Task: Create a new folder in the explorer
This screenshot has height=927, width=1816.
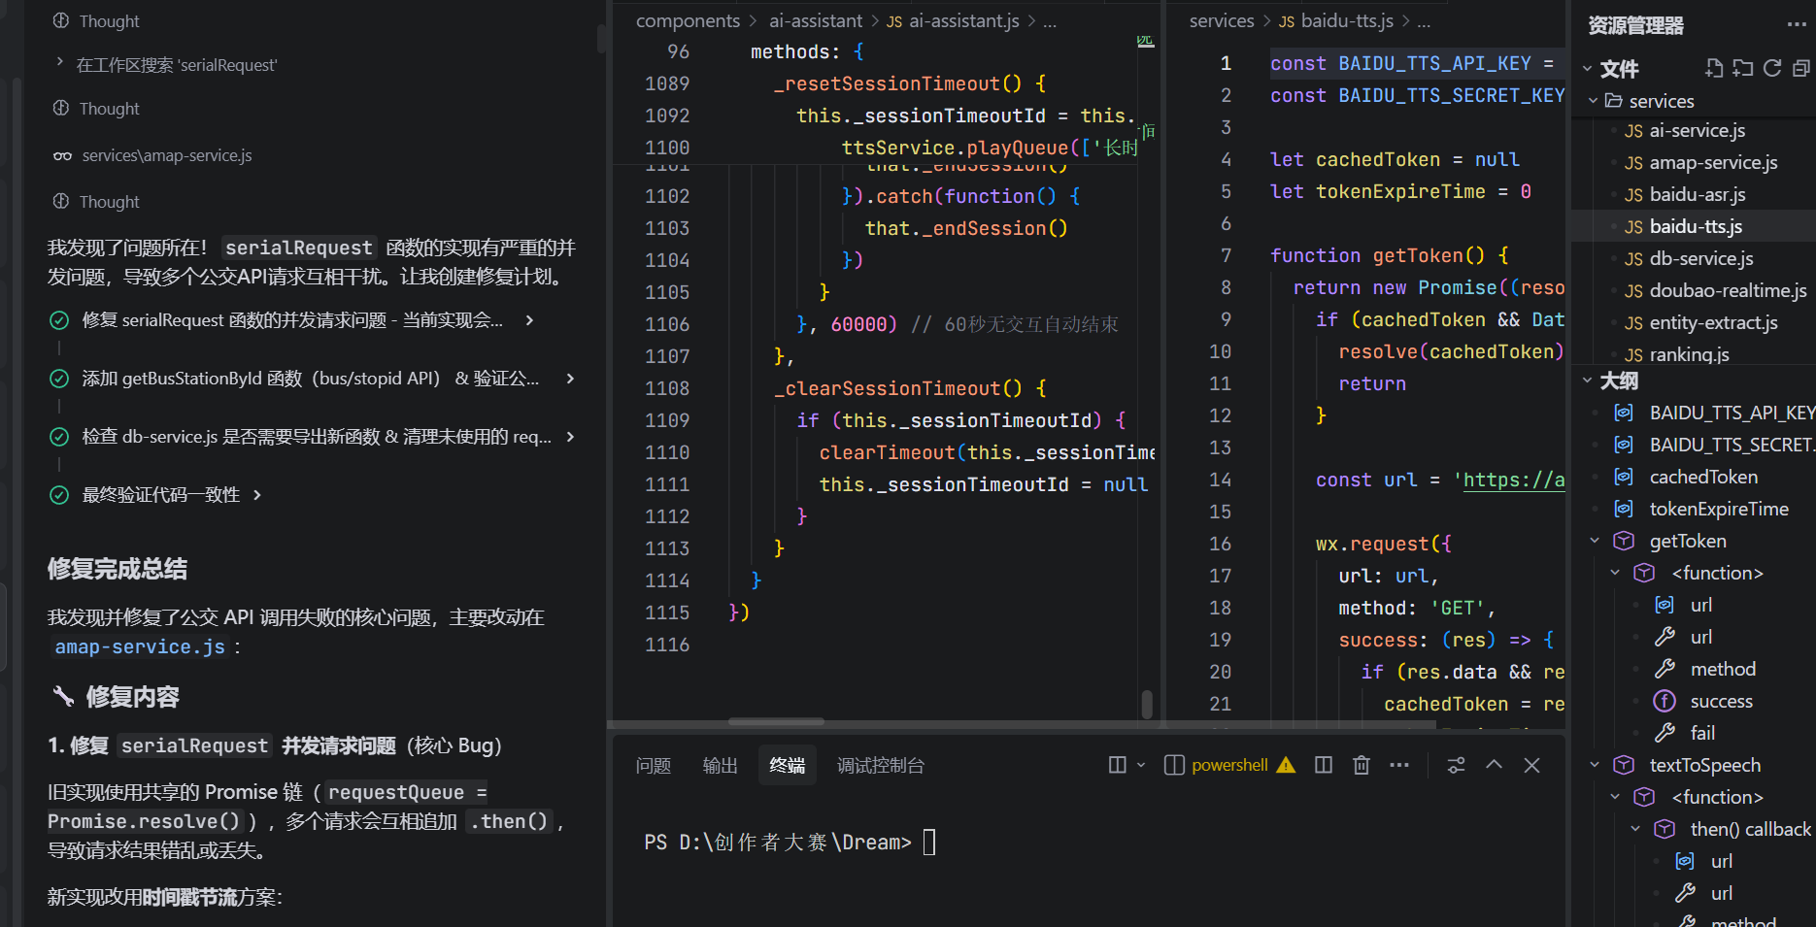Action: (1743, 68)
